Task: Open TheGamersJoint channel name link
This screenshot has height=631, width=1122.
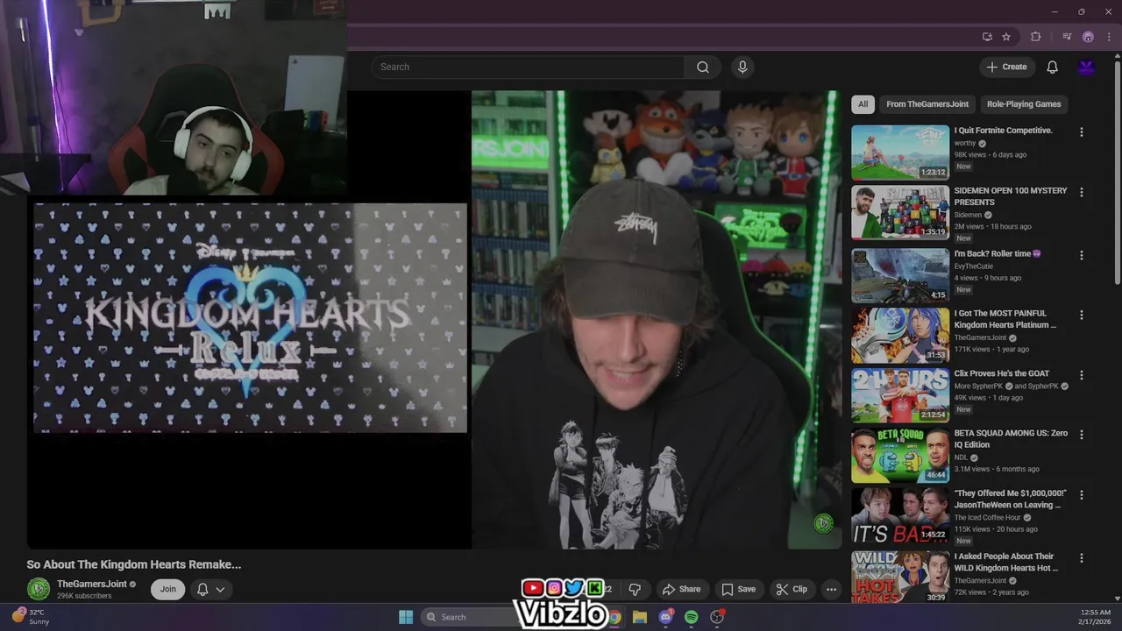Action: coord(92,584)
